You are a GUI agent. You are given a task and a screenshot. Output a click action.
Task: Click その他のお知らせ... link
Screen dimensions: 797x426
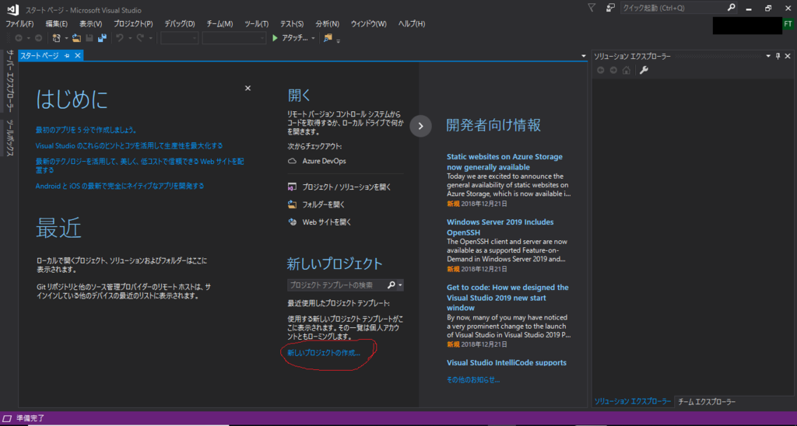[x=473, y=379]
